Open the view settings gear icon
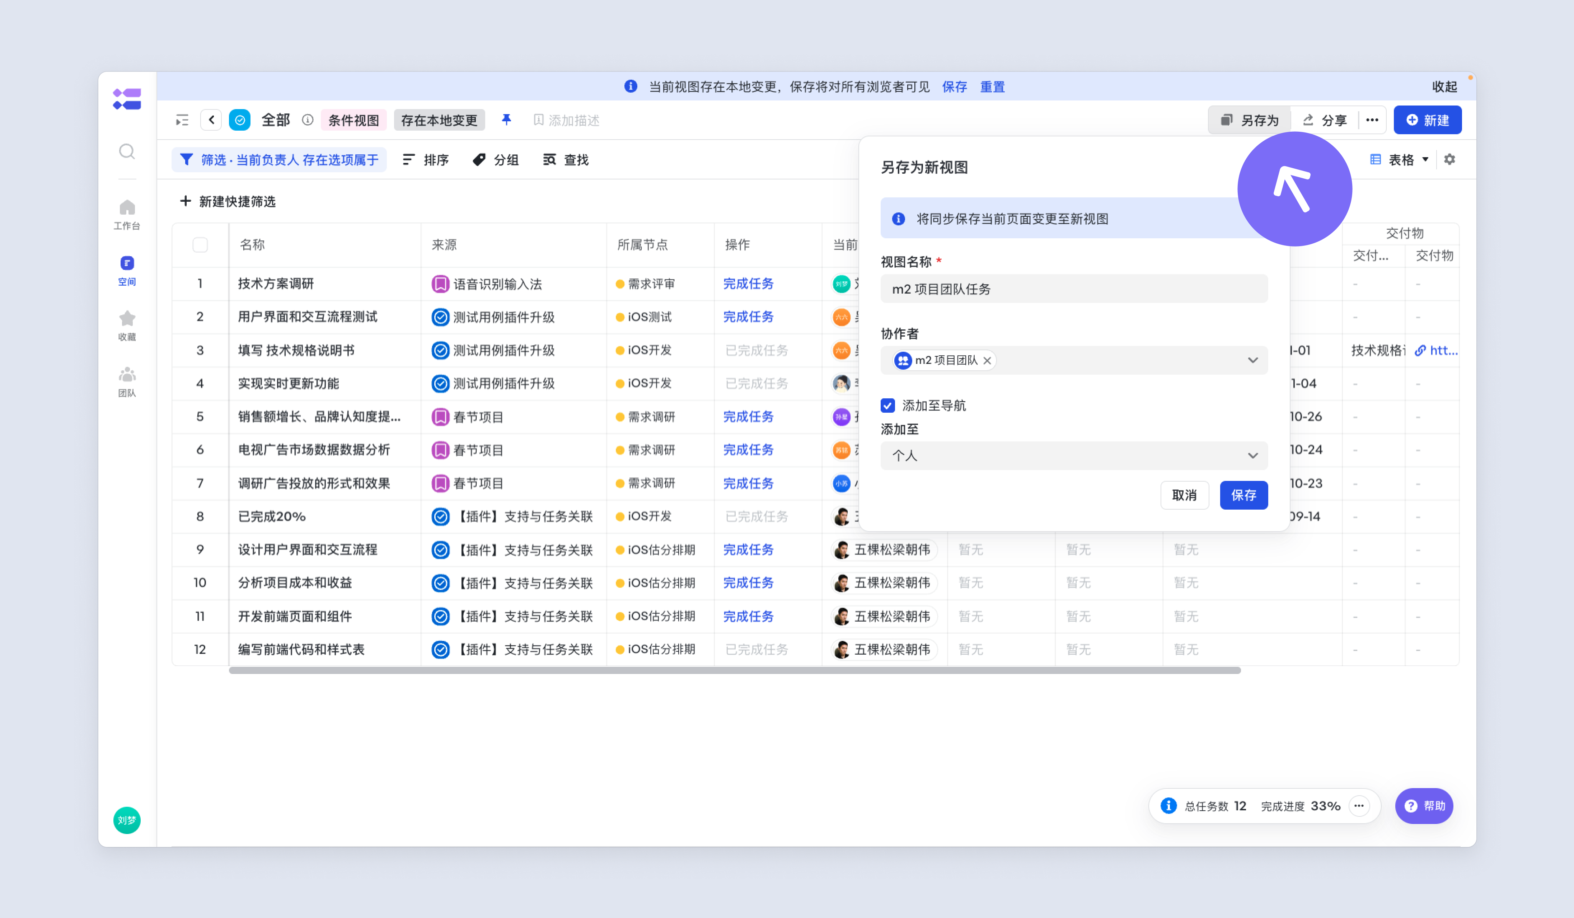1574x918 pixels. coord(1450,159)
